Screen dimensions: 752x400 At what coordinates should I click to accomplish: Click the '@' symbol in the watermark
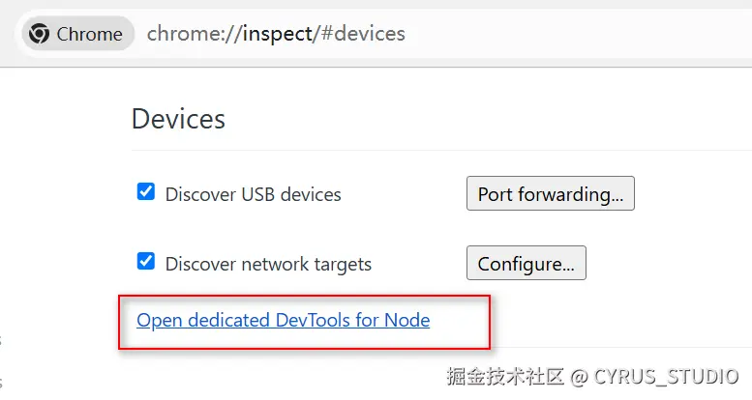pos(579,376)
